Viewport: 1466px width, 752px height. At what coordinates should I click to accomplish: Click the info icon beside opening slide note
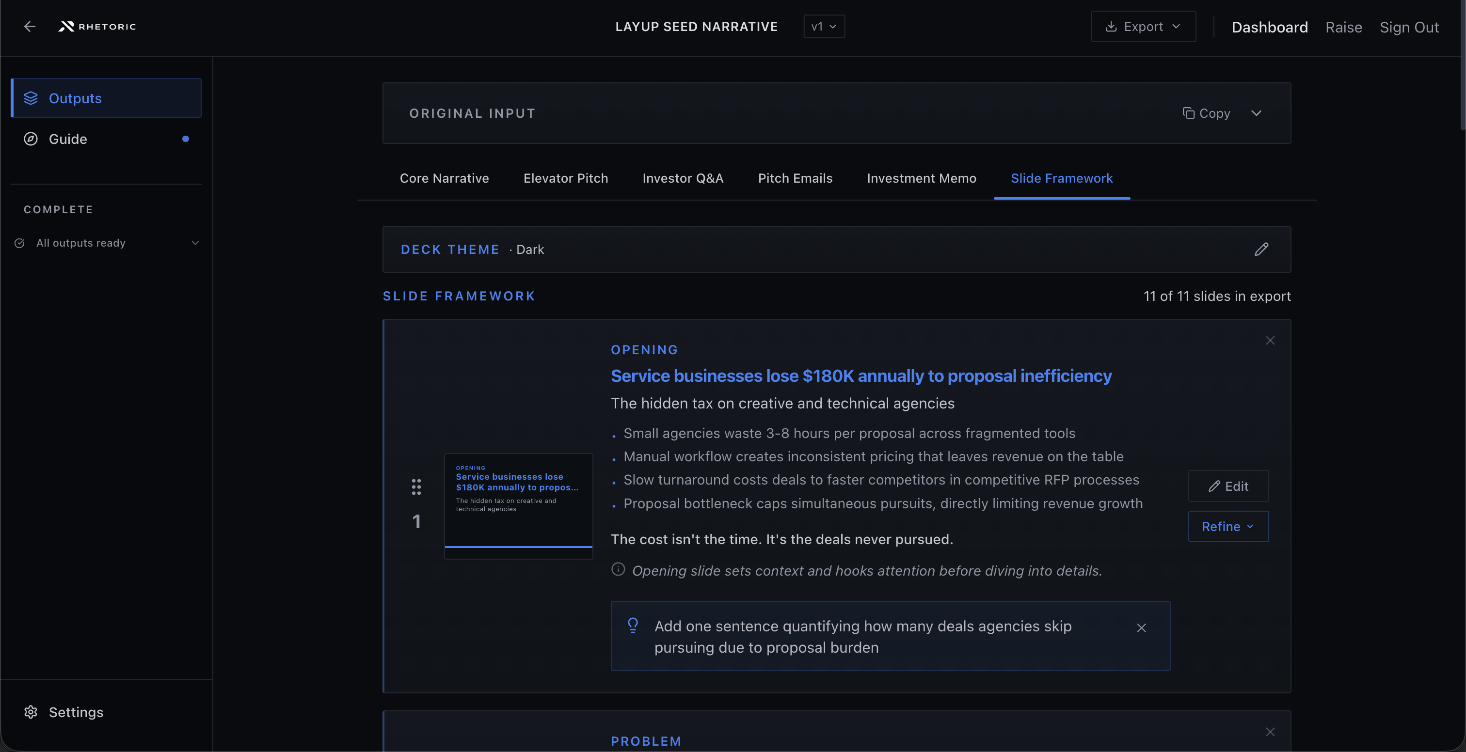tap(618, 569)
